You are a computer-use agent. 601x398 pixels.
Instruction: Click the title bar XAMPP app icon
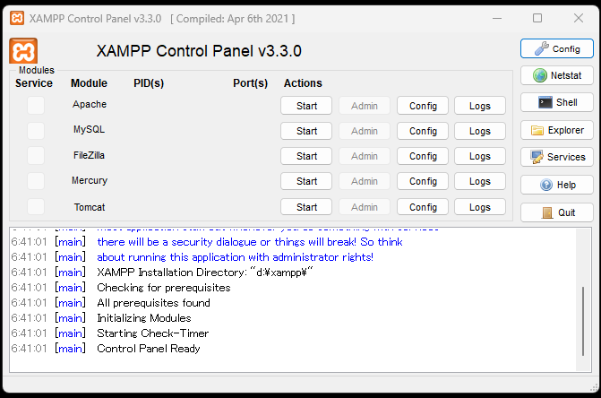[16, 18]
